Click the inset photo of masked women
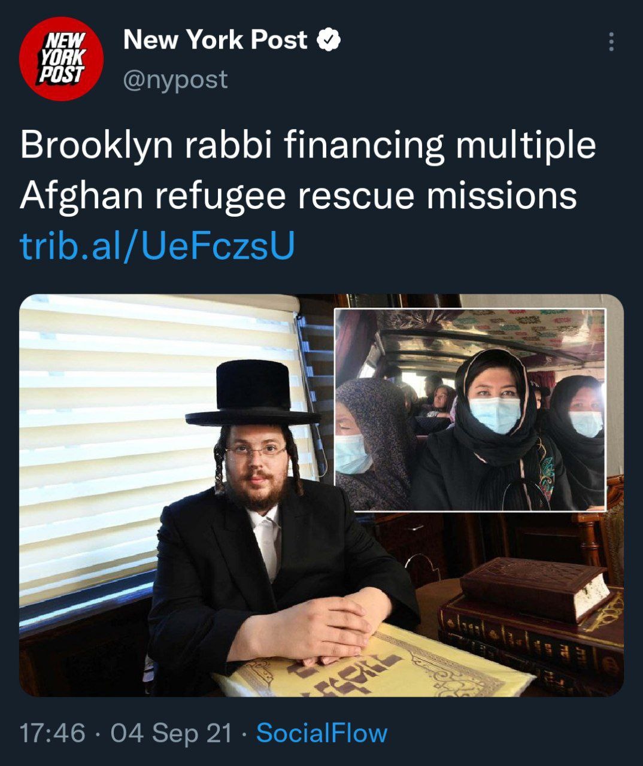The height and width of the screenshot is (766, 643). pos(470,410)
